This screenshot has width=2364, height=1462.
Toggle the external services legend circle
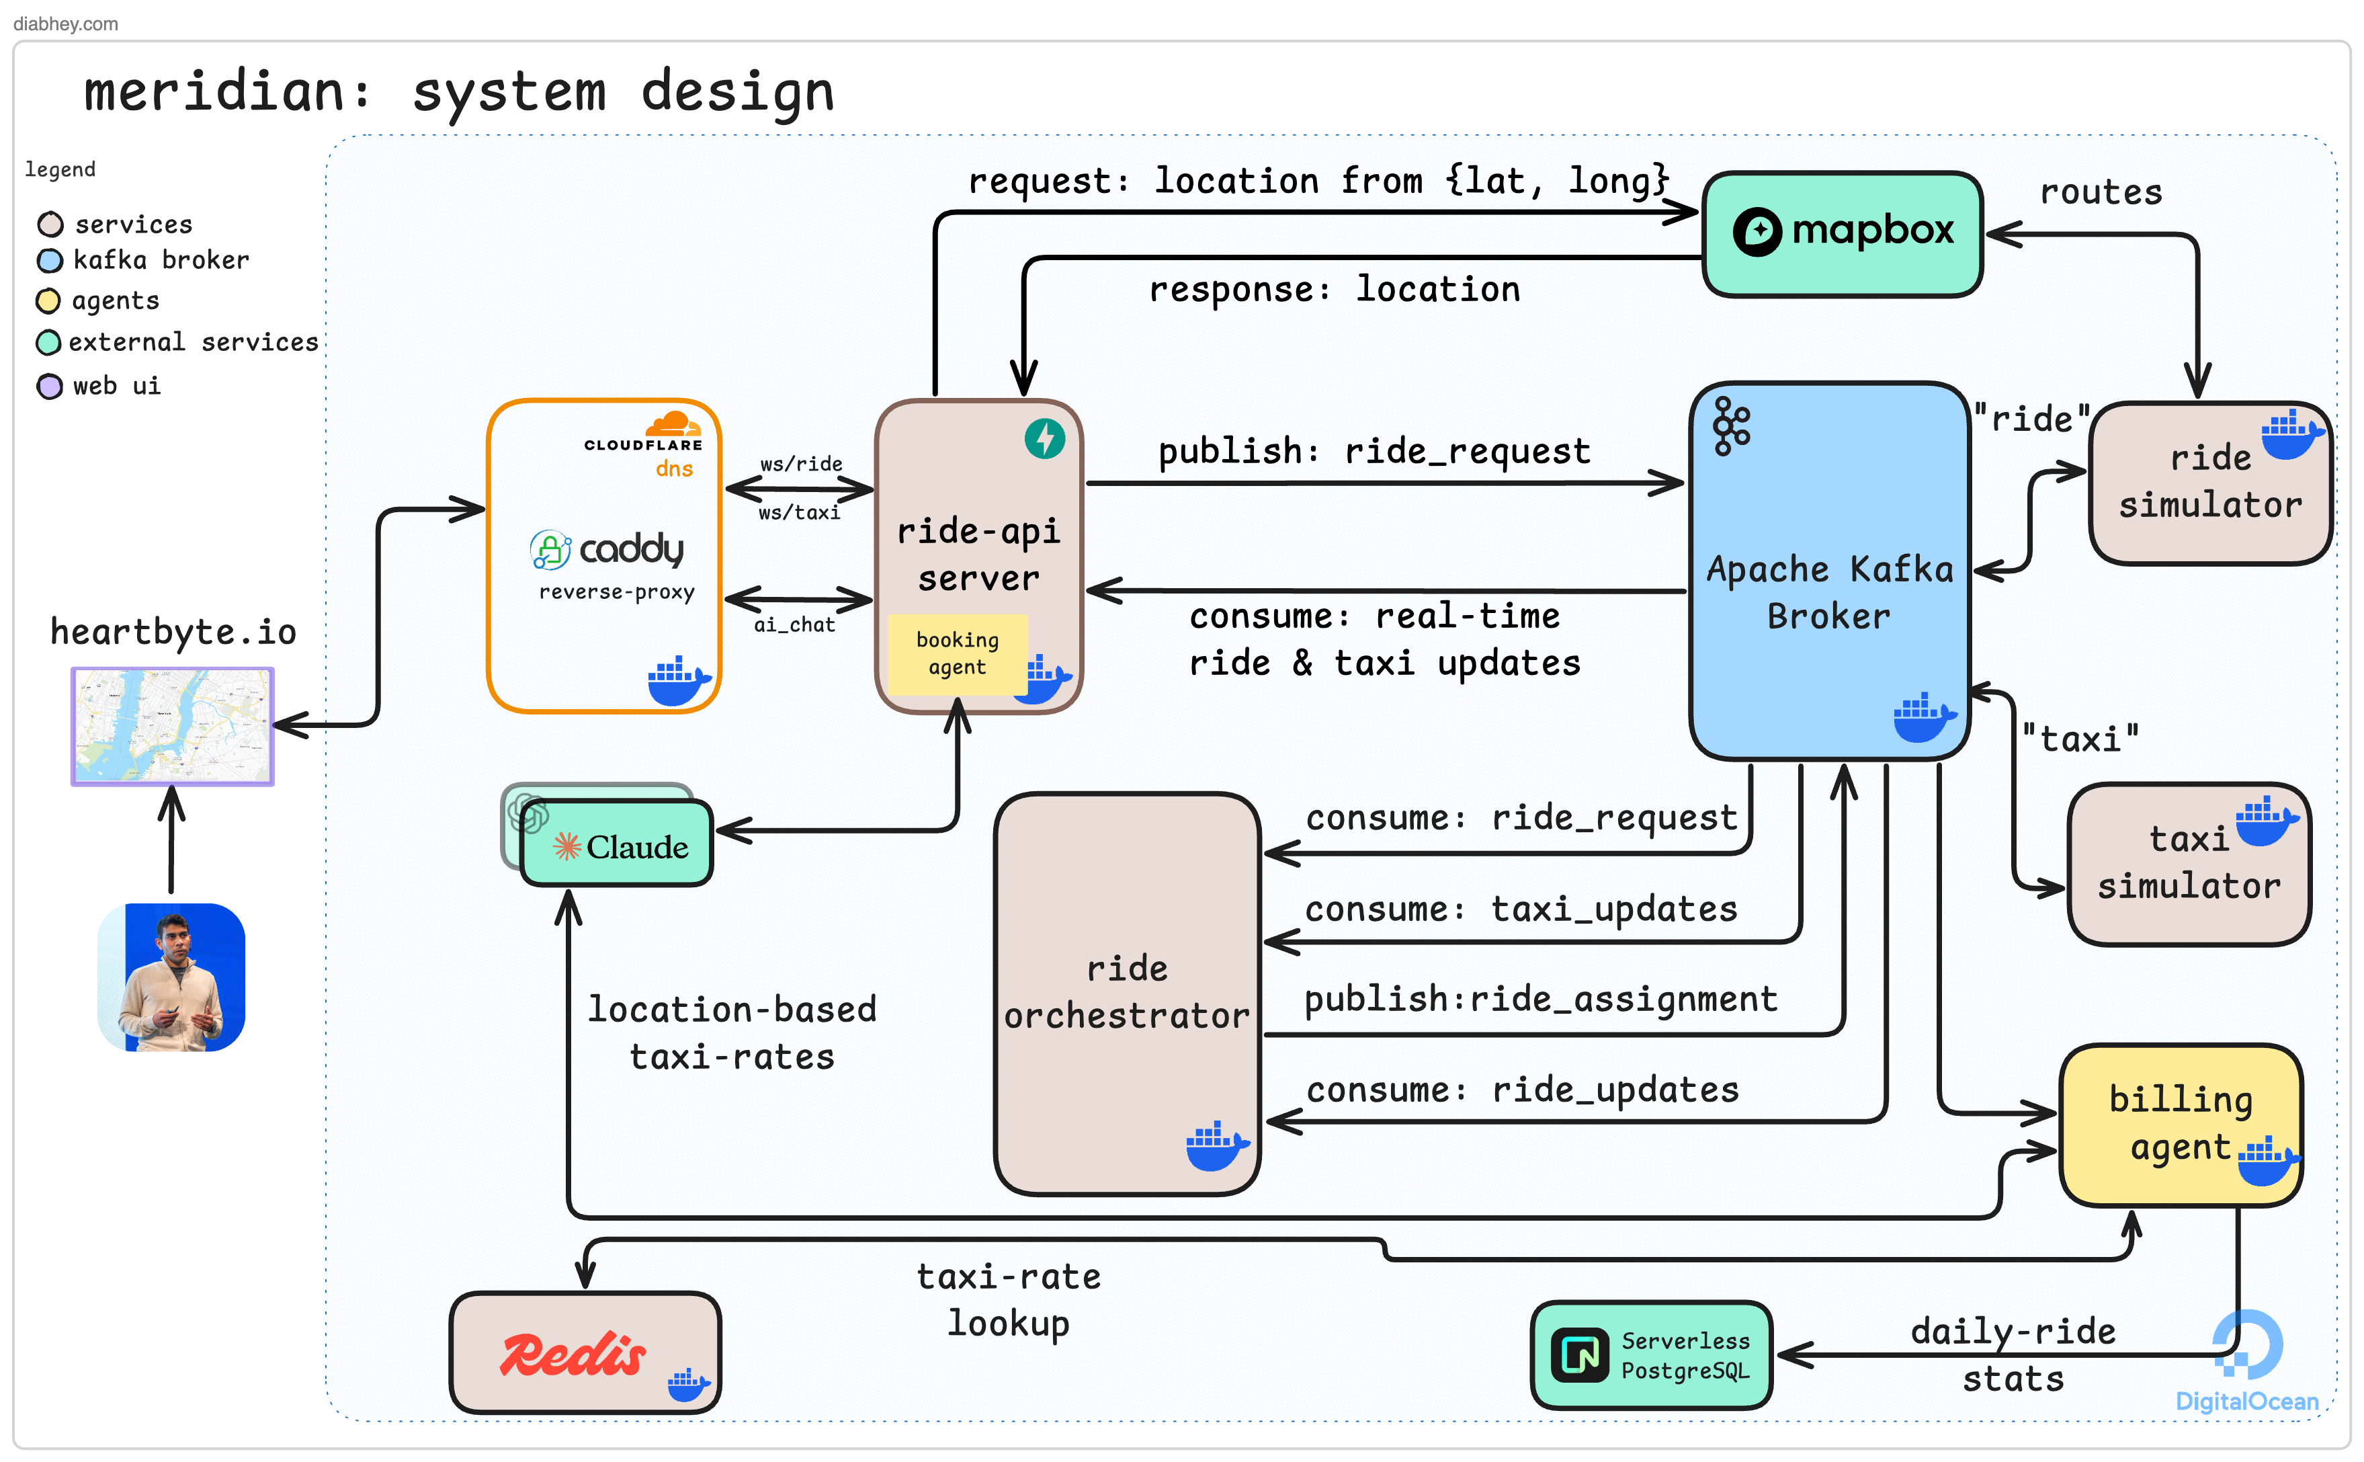pyautogui.click(x=50, y=342)
